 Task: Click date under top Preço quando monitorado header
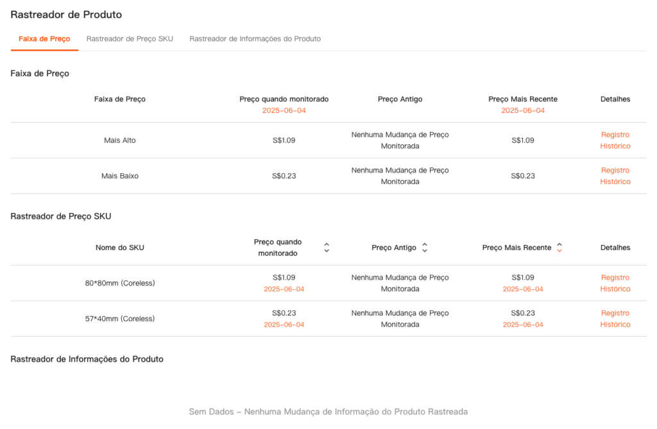coord(284,111)
